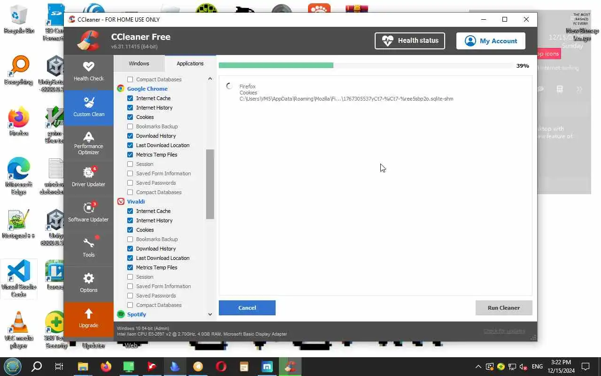Click the green cleaning progress bar

pos(276,65)
